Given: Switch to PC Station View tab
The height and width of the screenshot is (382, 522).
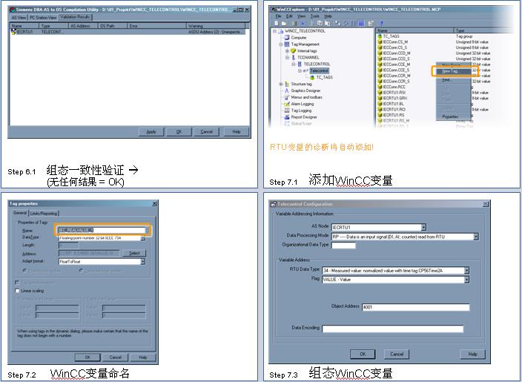Looking at the screenshot, I should tap(43, 17).
